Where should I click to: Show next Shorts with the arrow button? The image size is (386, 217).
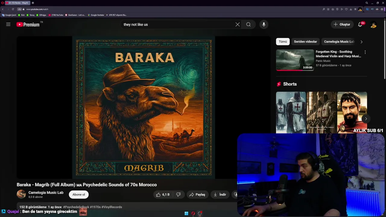(x=366, y=119)
